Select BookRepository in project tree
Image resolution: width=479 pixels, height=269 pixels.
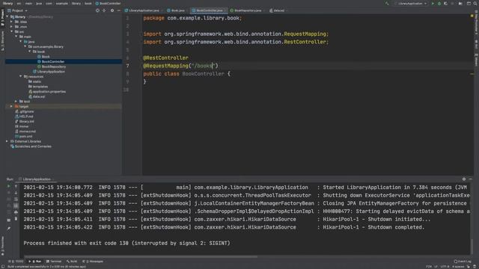pyautogui.click(x=54, y=67)
